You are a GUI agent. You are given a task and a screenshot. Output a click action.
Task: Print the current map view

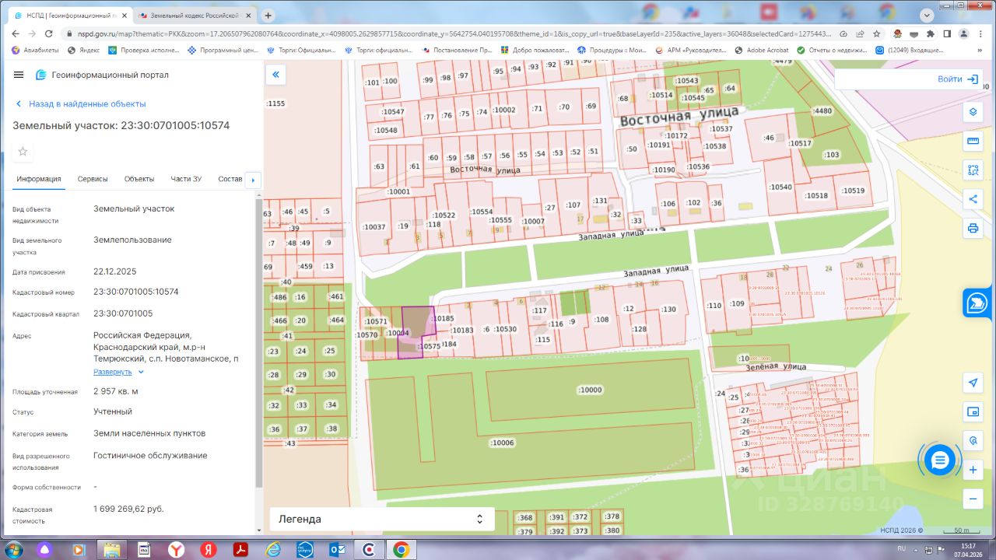[972, 228]
